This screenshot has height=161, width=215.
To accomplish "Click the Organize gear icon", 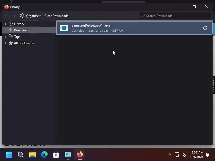I will (x=22, y=16).
